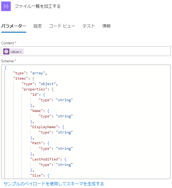The height and width of the screenshot is (188, 172).
Task: Click the opening brace of the schema
Action: (x=5, y=68)
